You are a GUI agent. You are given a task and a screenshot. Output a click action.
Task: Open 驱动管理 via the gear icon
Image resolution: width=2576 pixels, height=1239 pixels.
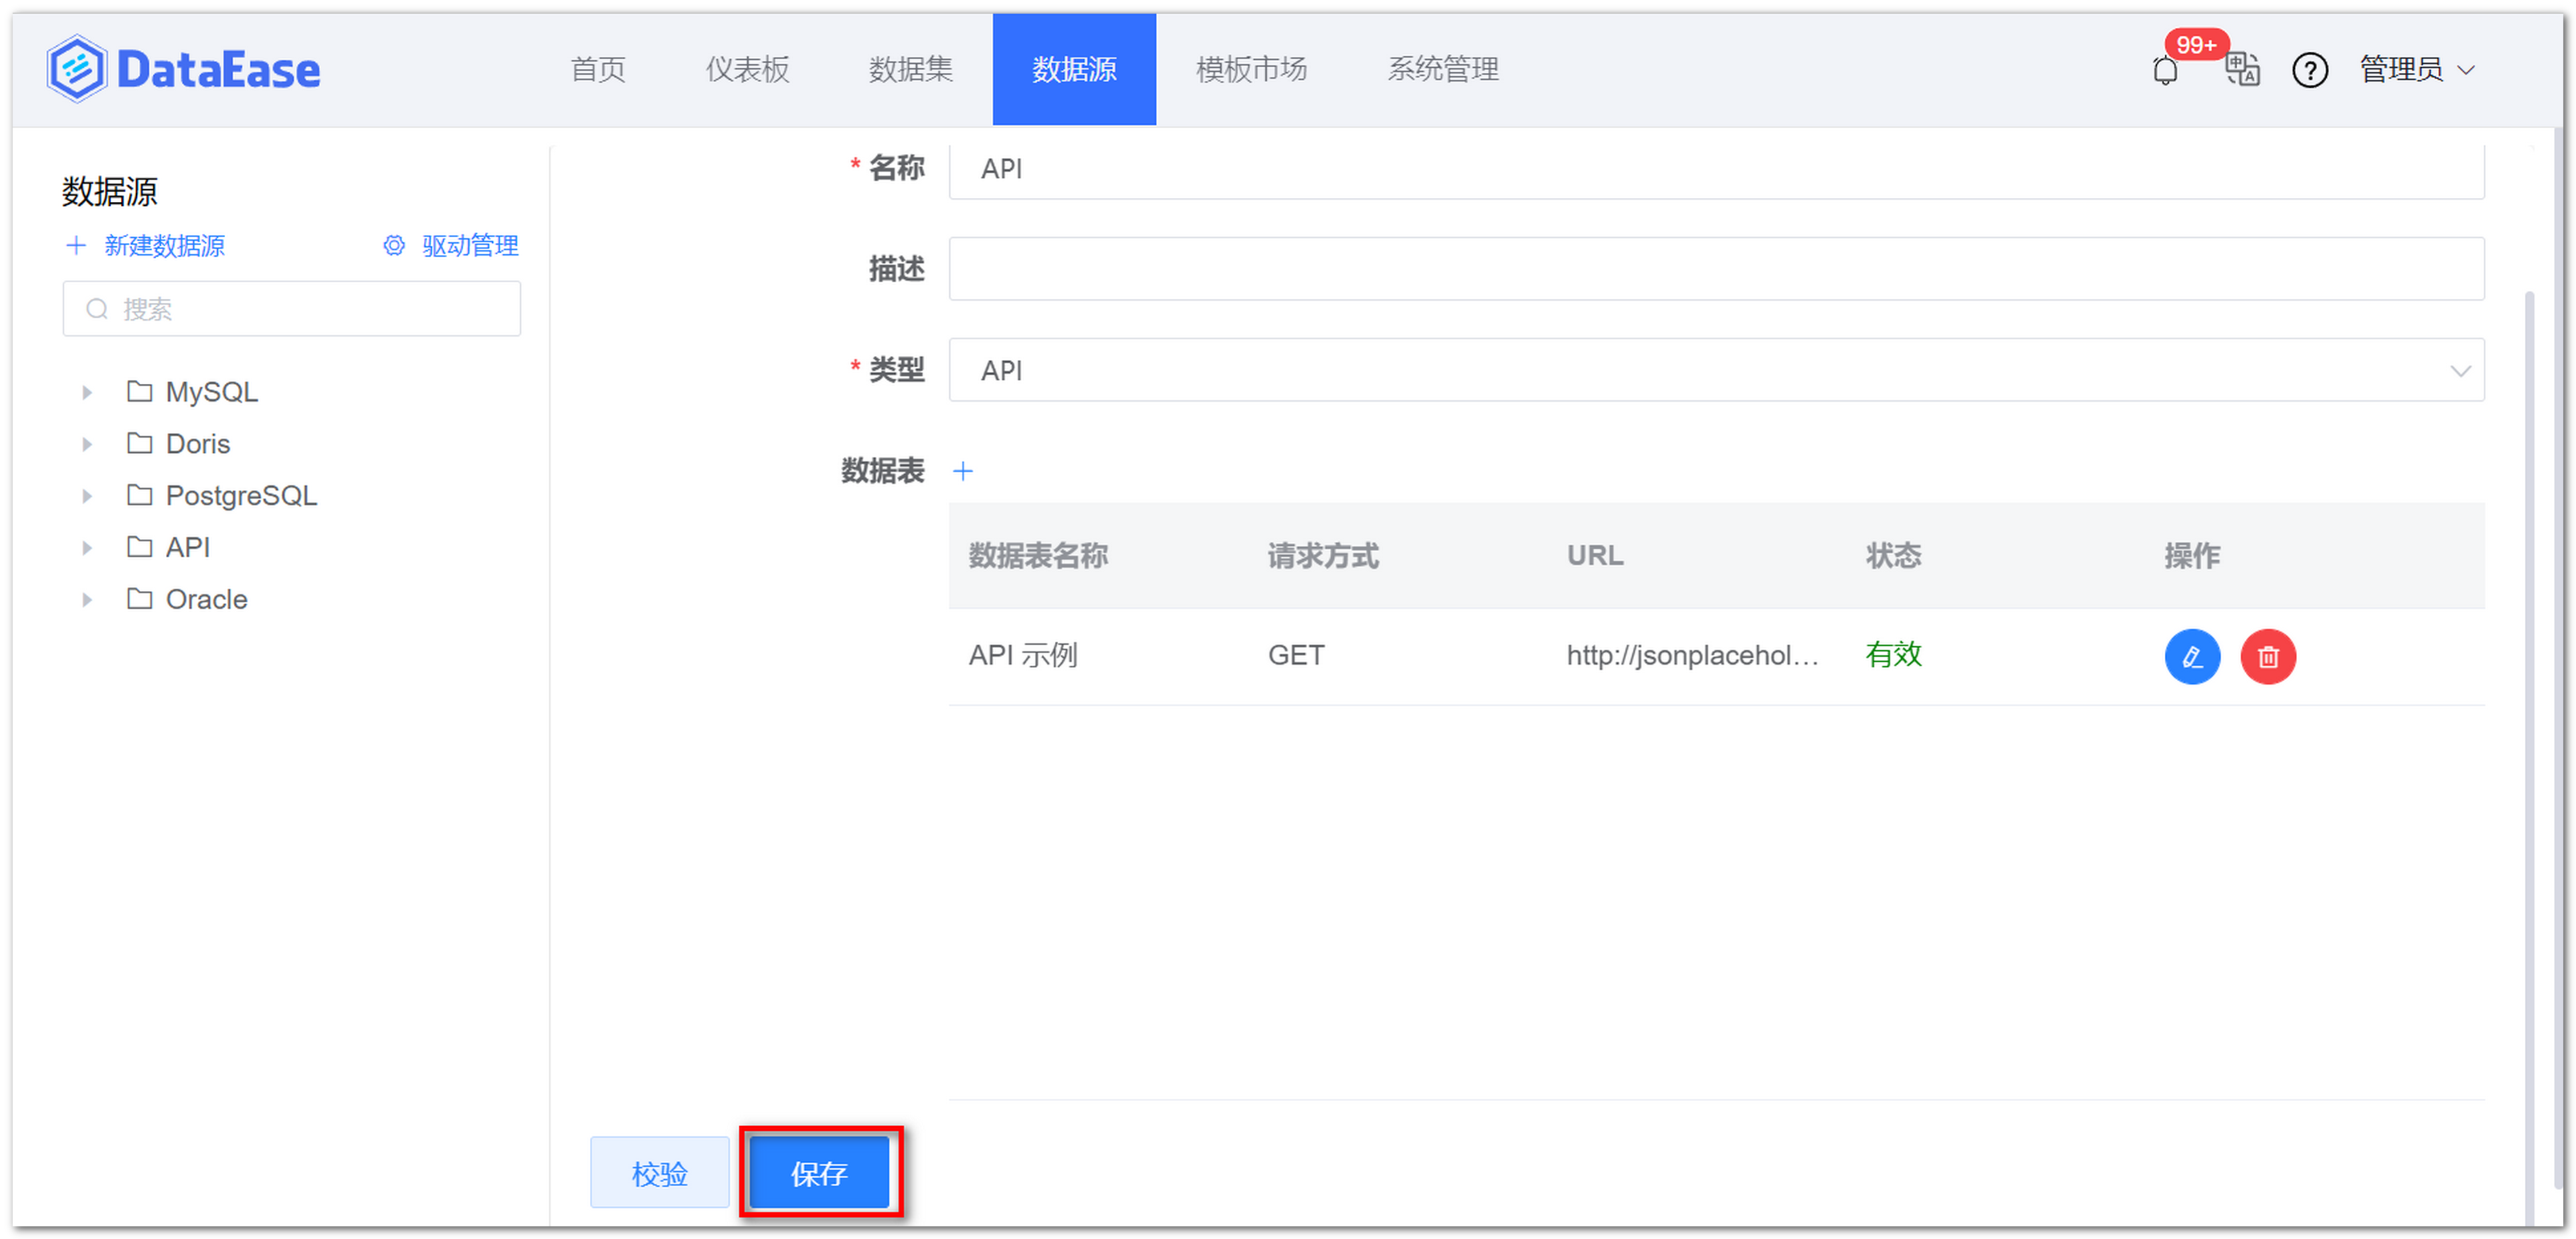(x=393, y=245)
